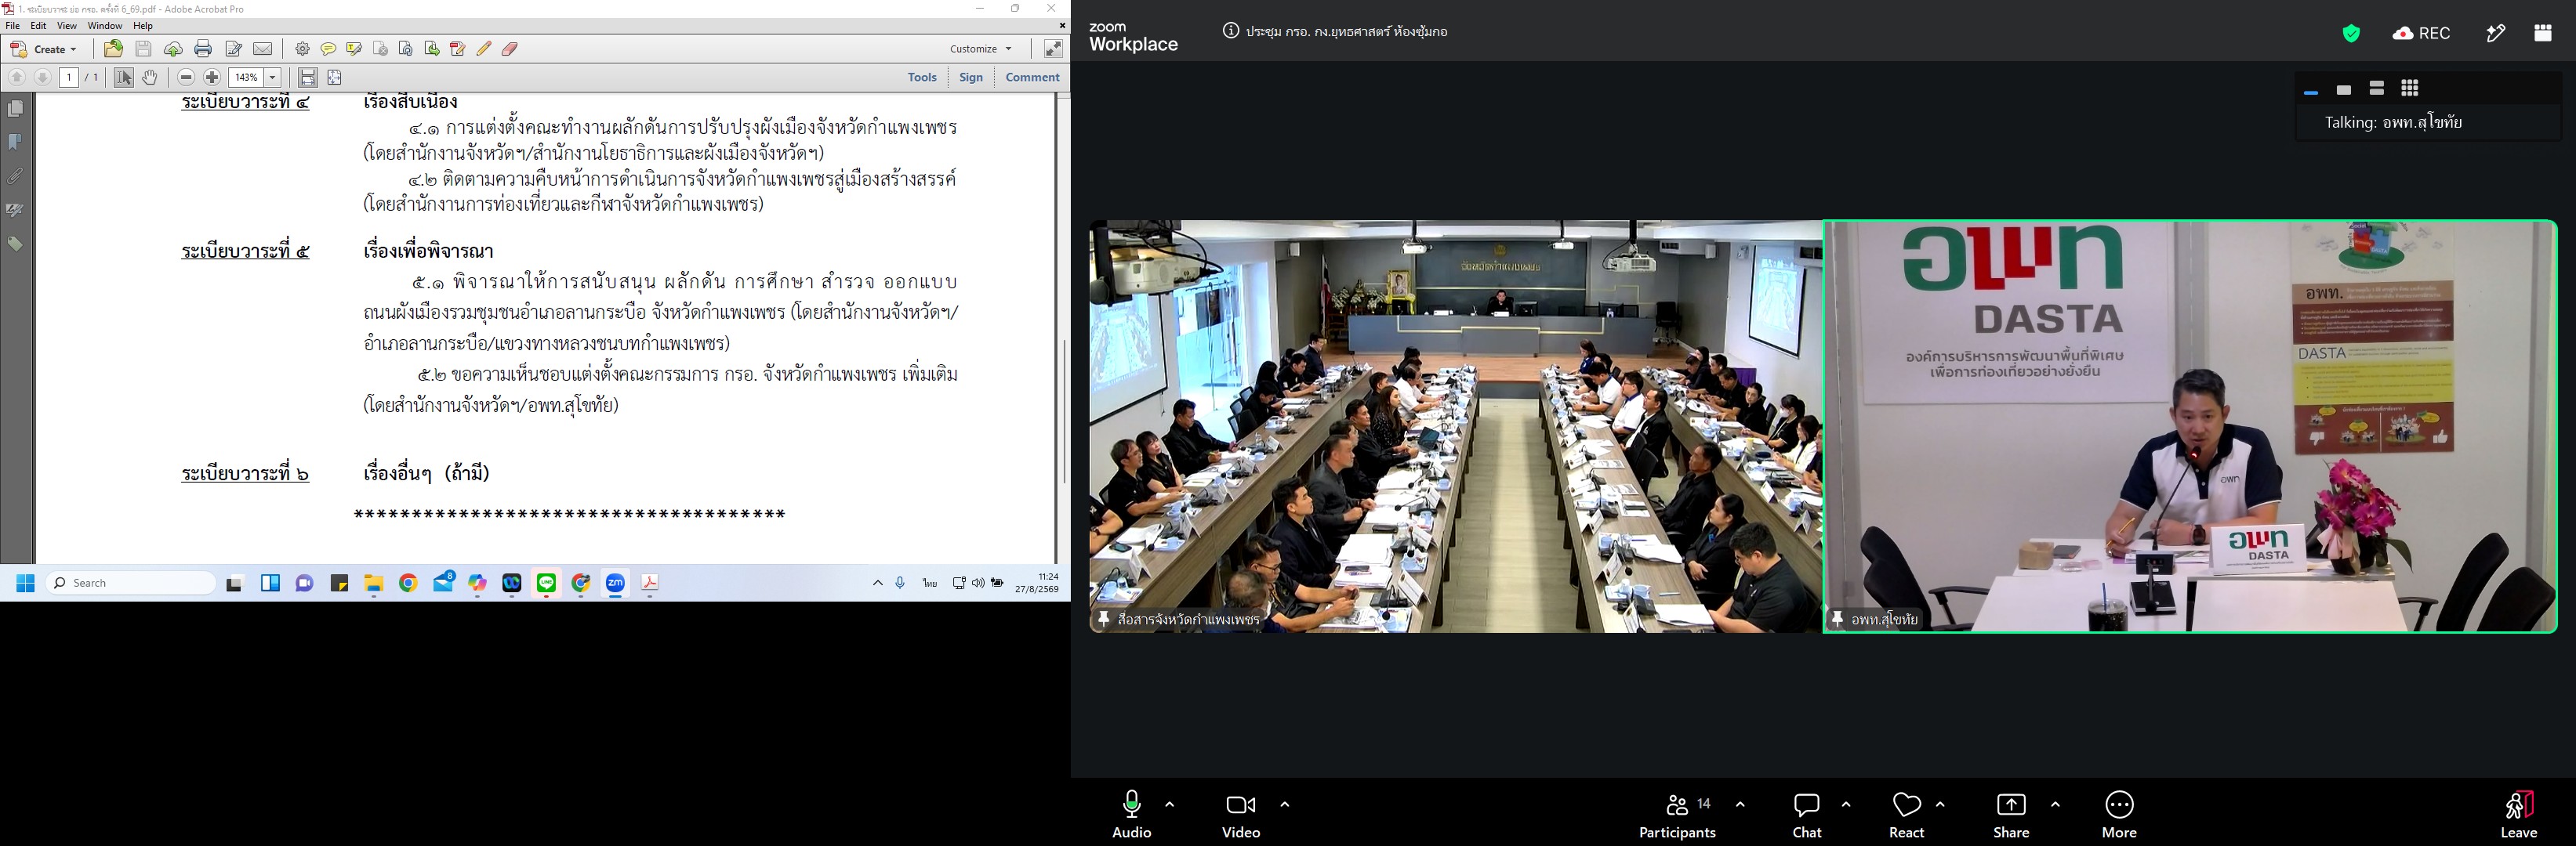Open the Create dropdown in Acrobat

(44, 49)
